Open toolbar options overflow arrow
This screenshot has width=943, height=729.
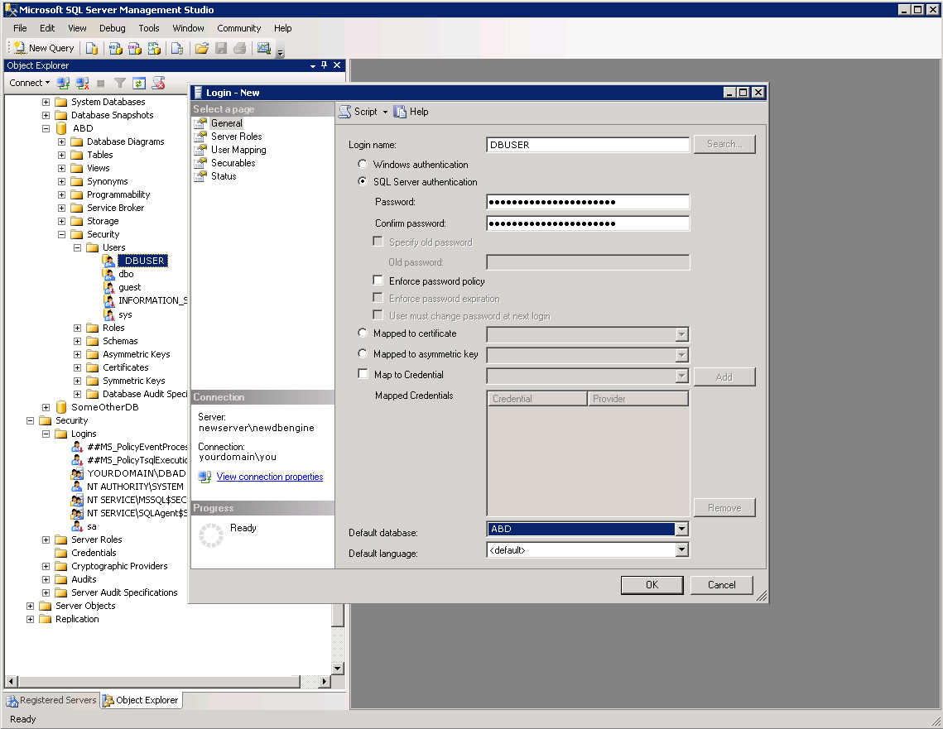(x=281, y=52)
